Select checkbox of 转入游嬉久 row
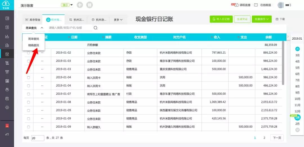 [28, 127]
